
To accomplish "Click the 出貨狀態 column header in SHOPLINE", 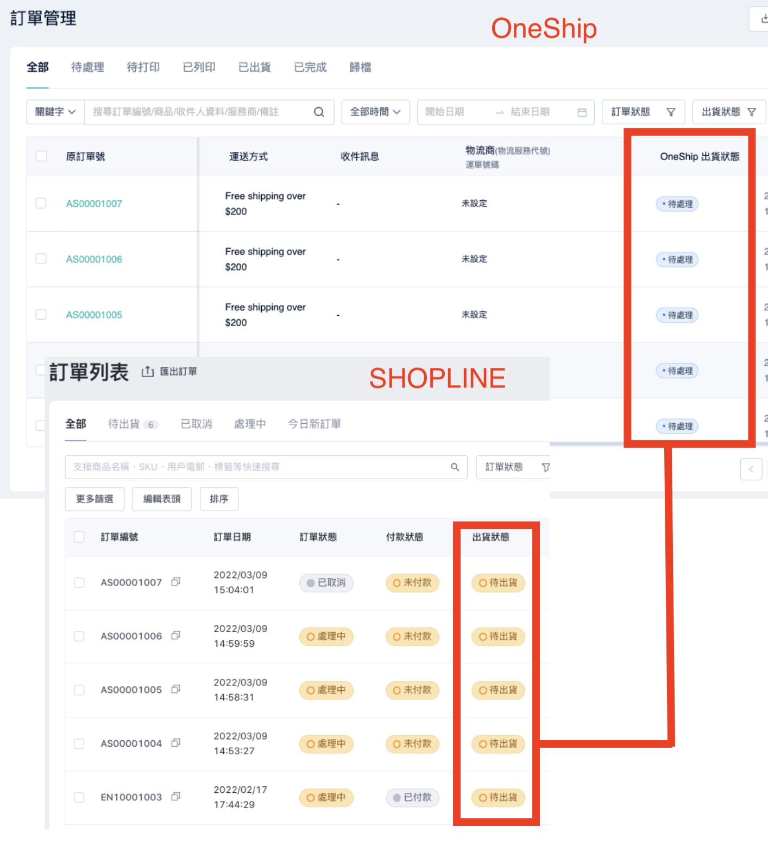I will [491, 537].
